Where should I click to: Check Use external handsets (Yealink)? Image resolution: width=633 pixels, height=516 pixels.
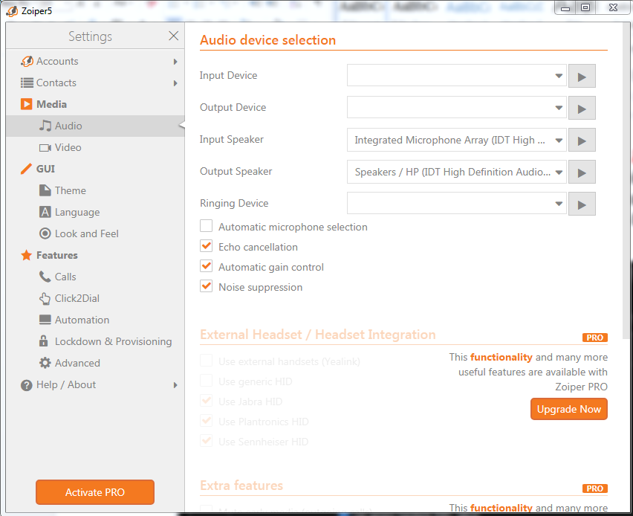[x=207, y=360]
